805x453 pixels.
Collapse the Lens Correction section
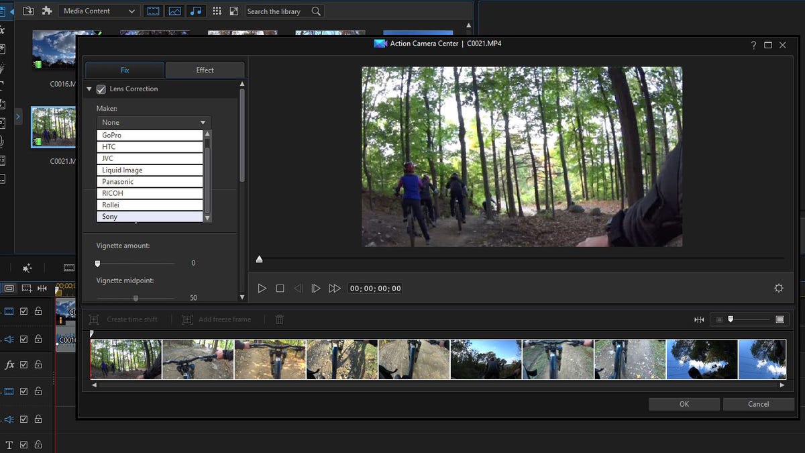(89, 89)
